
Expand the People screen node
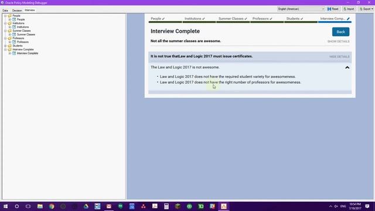(10, 19)
